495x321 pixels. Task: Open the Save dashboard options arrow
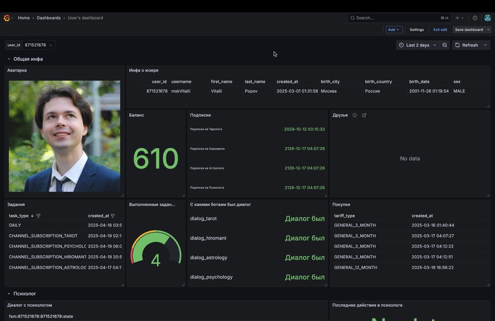[488, 30]
